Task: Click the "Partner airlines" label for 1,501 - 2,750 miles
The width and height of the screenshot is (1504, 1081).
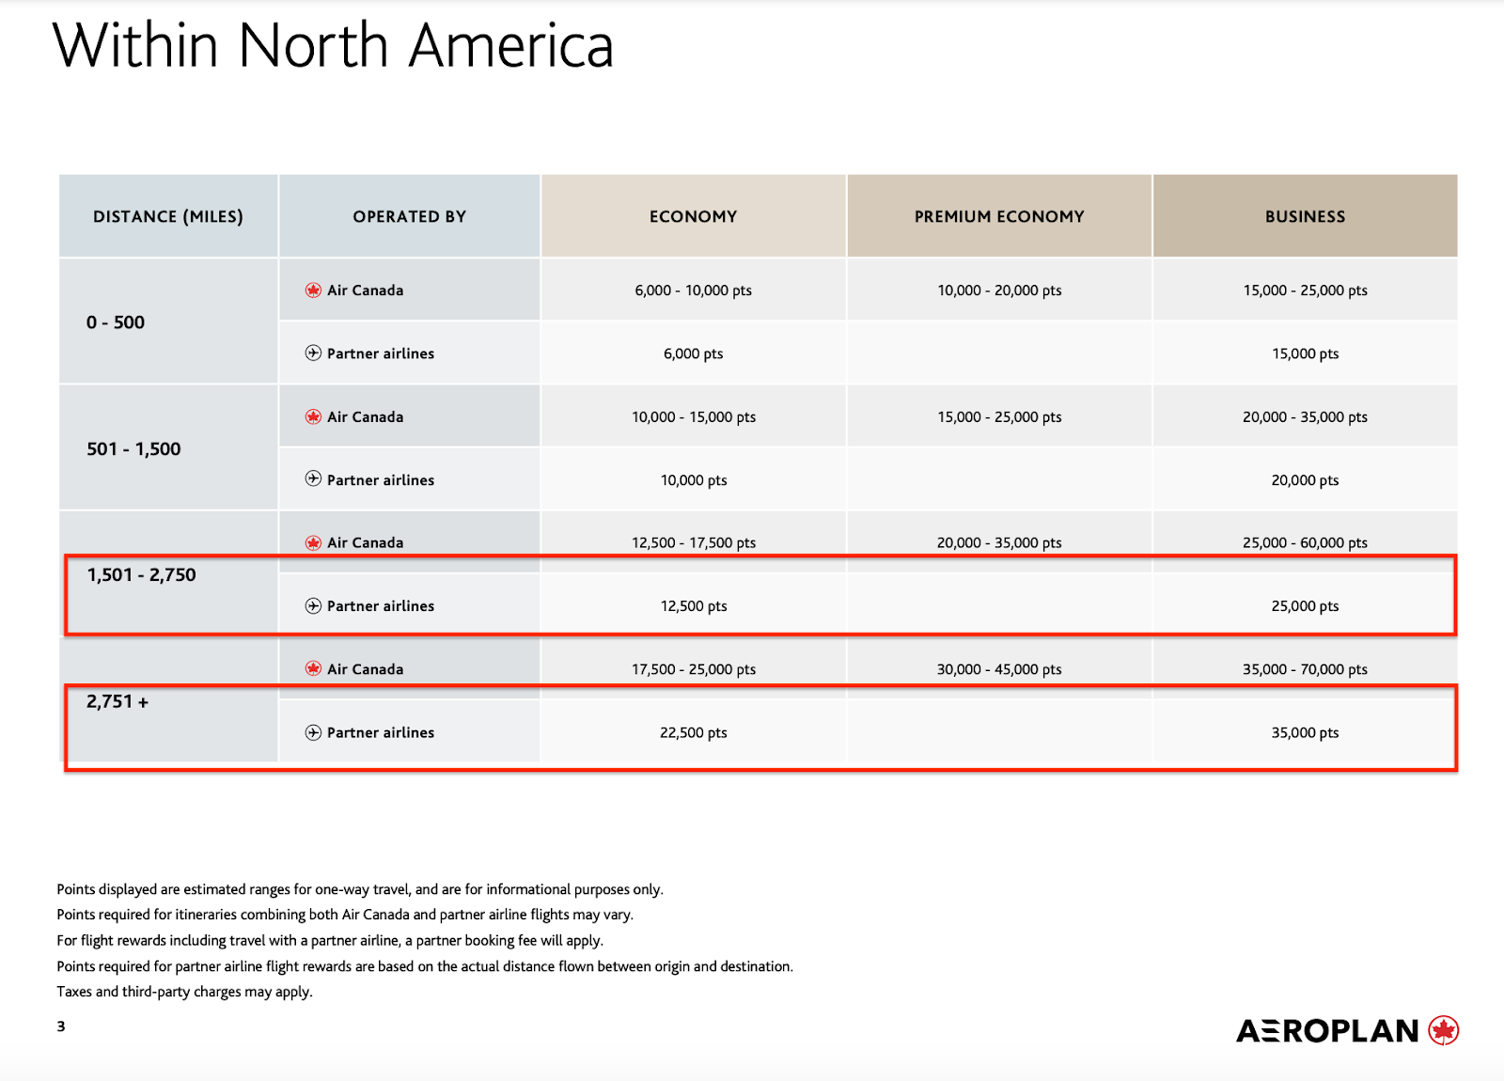Action: tap(381, 606)
